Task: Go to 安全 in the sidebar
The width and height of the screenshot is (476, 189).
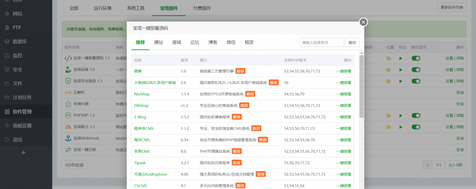Action: (17, 69)
